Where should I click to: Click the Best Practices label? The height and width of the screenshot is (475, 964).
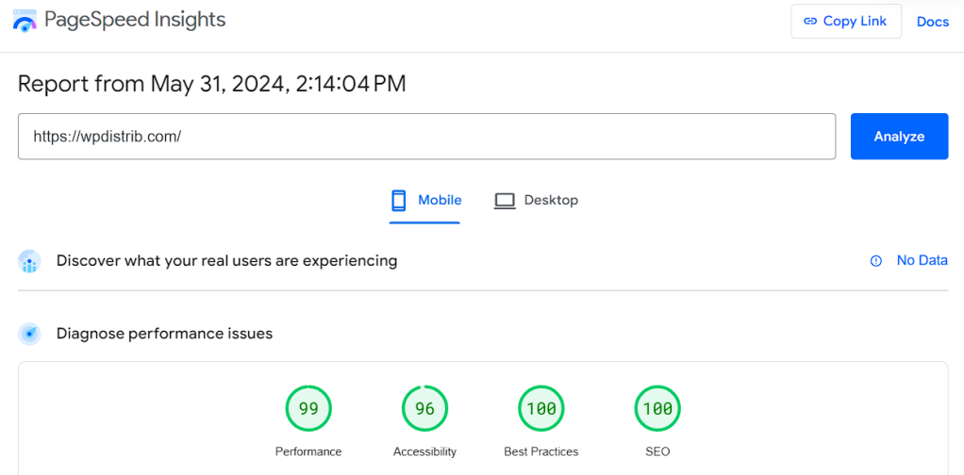[x=541, y=451]
